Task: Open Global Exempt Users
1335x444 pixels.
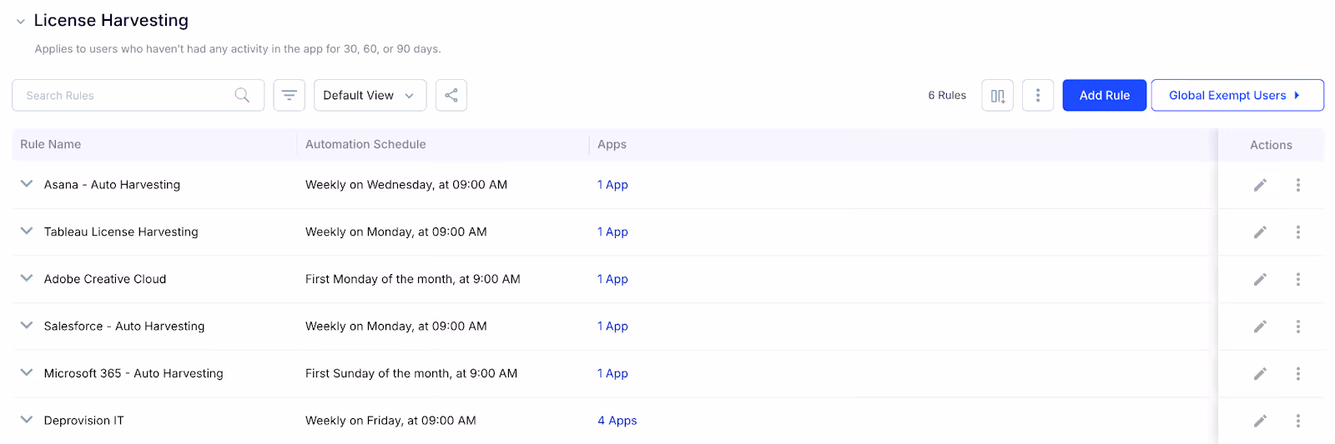Action: tap(1237, 95)
